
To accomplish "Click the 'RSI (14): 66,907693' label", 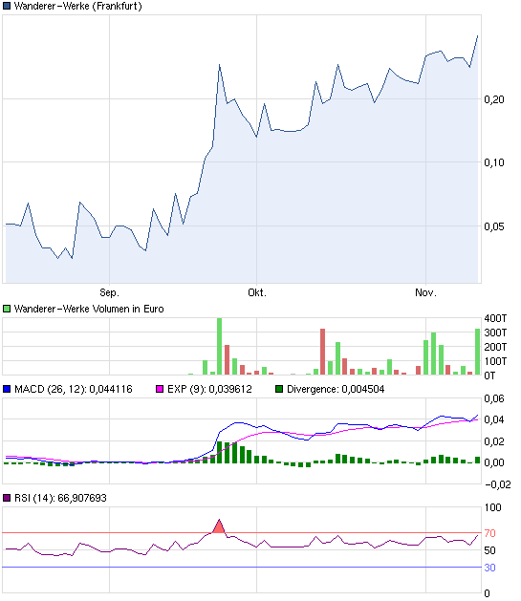I will 60,498.
